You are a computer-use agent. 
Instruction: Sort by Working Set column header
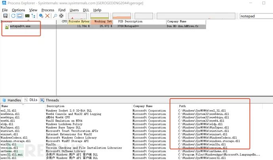click(102, 21)
